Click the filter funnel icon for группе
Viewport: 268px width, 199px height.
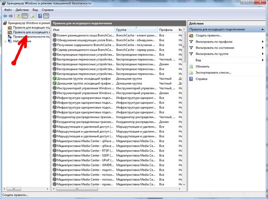191,54
